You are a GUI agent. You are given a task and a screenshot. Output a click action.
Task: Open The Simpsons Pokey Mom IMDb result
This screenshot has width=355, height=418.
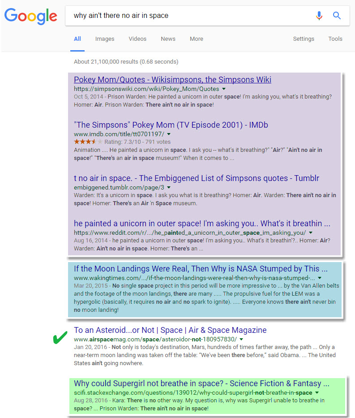(x=171, y=125)
